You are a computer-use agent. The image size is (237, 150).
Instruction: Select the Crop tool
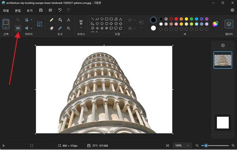[x=18, y=20]
